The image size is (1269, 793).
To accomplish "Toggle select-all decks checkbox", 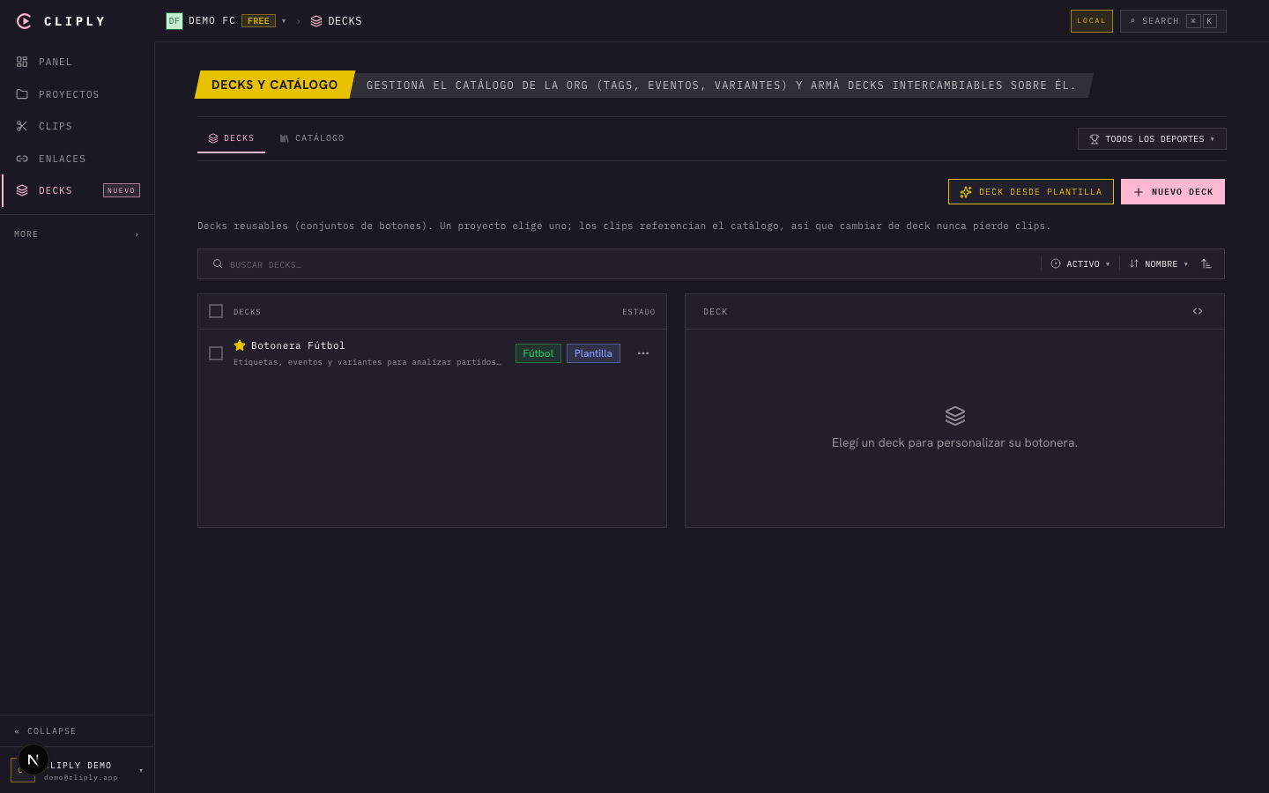I will tap(216, 311).
